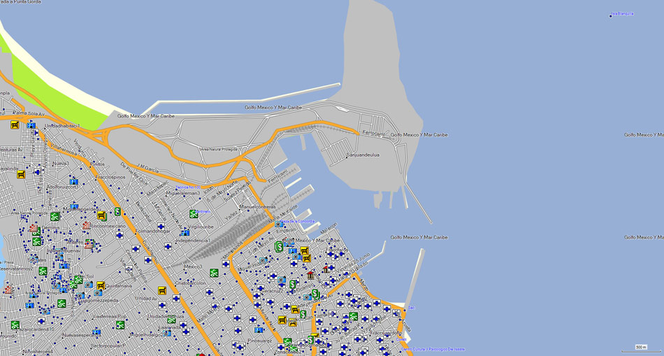Image resolution: width=664 pixels, height=356 pixels.
Task: Select the yellow shopping icon near Cristobalcolon
Action: point(162,291)
